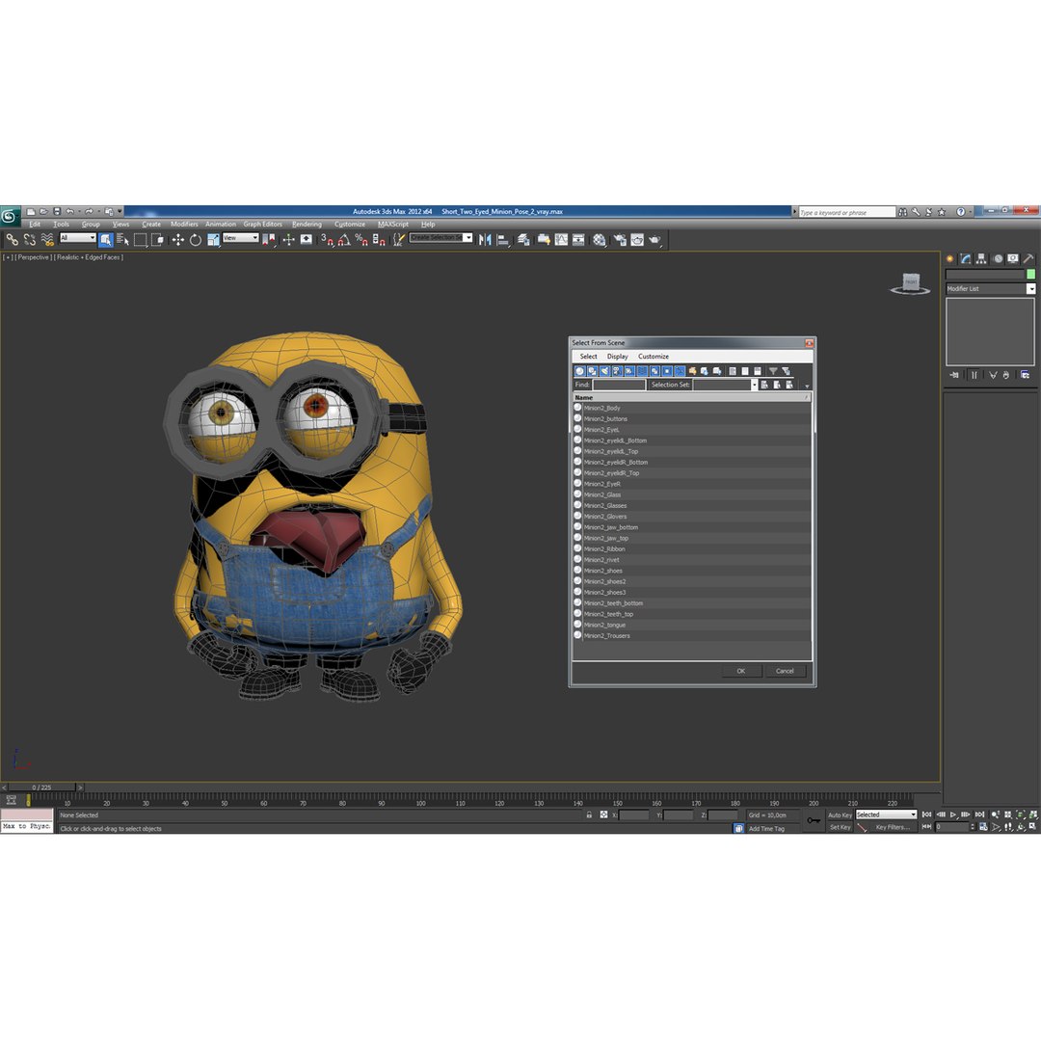Screen dimensions: 1041x1041
Task: Click Cancel in Select From Scene
Action: pyautogui.click(x=785, y=671)
